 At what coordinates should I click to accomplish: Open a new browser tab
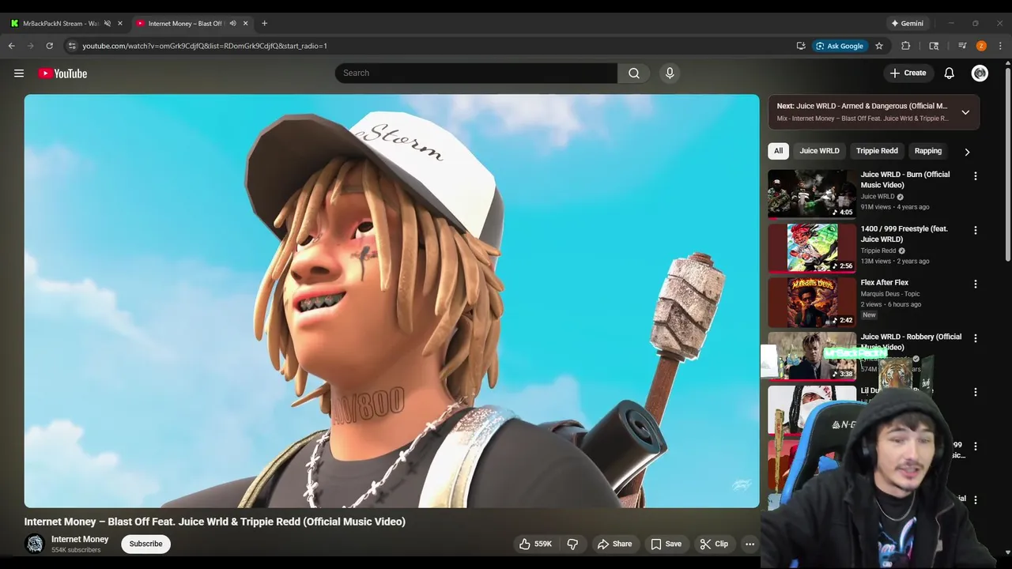click(x=264, y=24)
